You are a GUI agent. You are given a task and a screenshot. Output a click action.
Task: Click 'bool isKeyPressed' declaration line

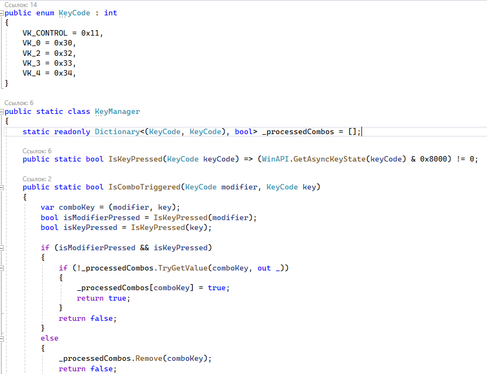click(x=126, y=227)
